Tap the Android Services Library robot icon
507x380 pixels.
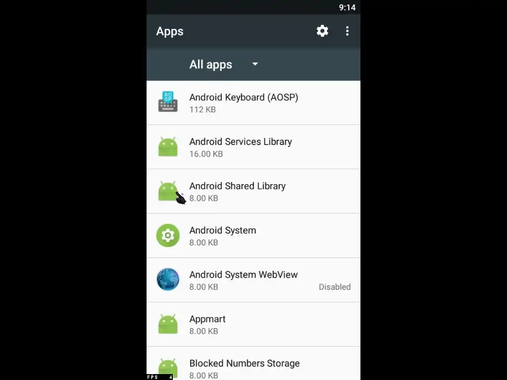[168, 146]
